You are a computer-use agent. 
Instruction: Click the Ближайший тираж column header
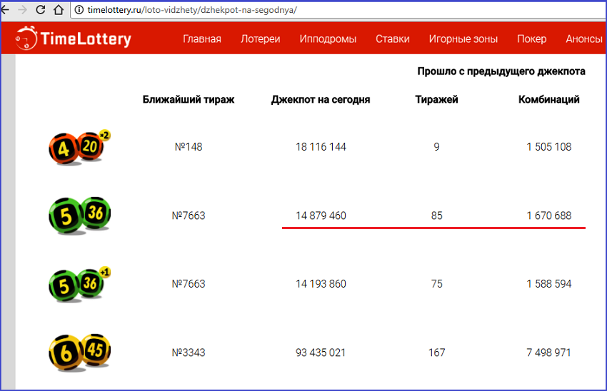[x=189, y=100]
